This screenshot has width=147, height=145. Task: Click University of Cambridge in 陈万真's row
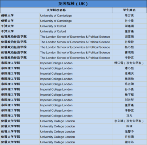click(56, 16)
